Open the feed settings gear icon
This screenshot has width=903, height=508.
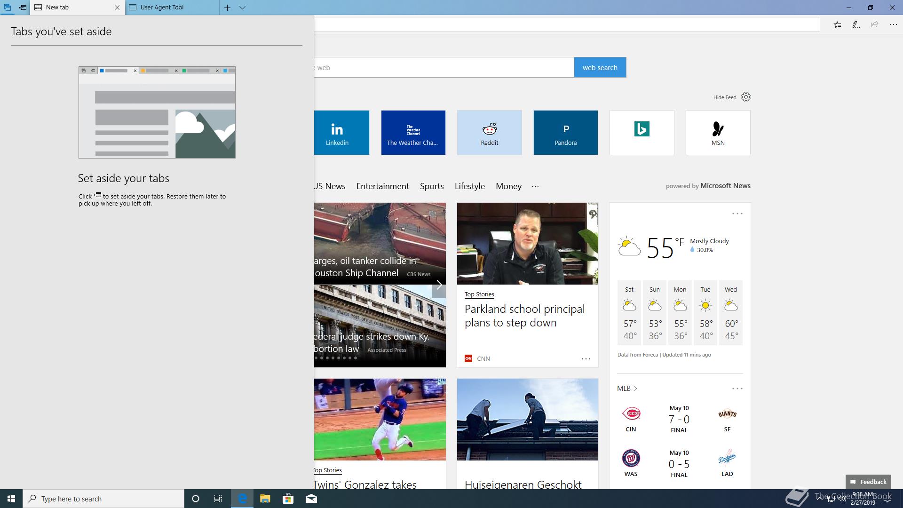click(x=746, y=97)
